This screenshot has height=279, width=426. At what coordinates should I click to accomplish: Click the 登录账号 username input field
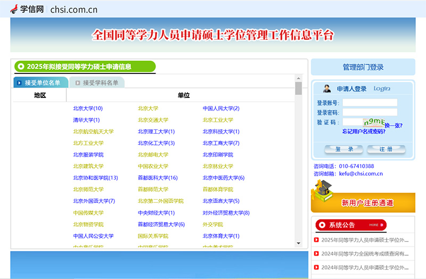[370, 103]
